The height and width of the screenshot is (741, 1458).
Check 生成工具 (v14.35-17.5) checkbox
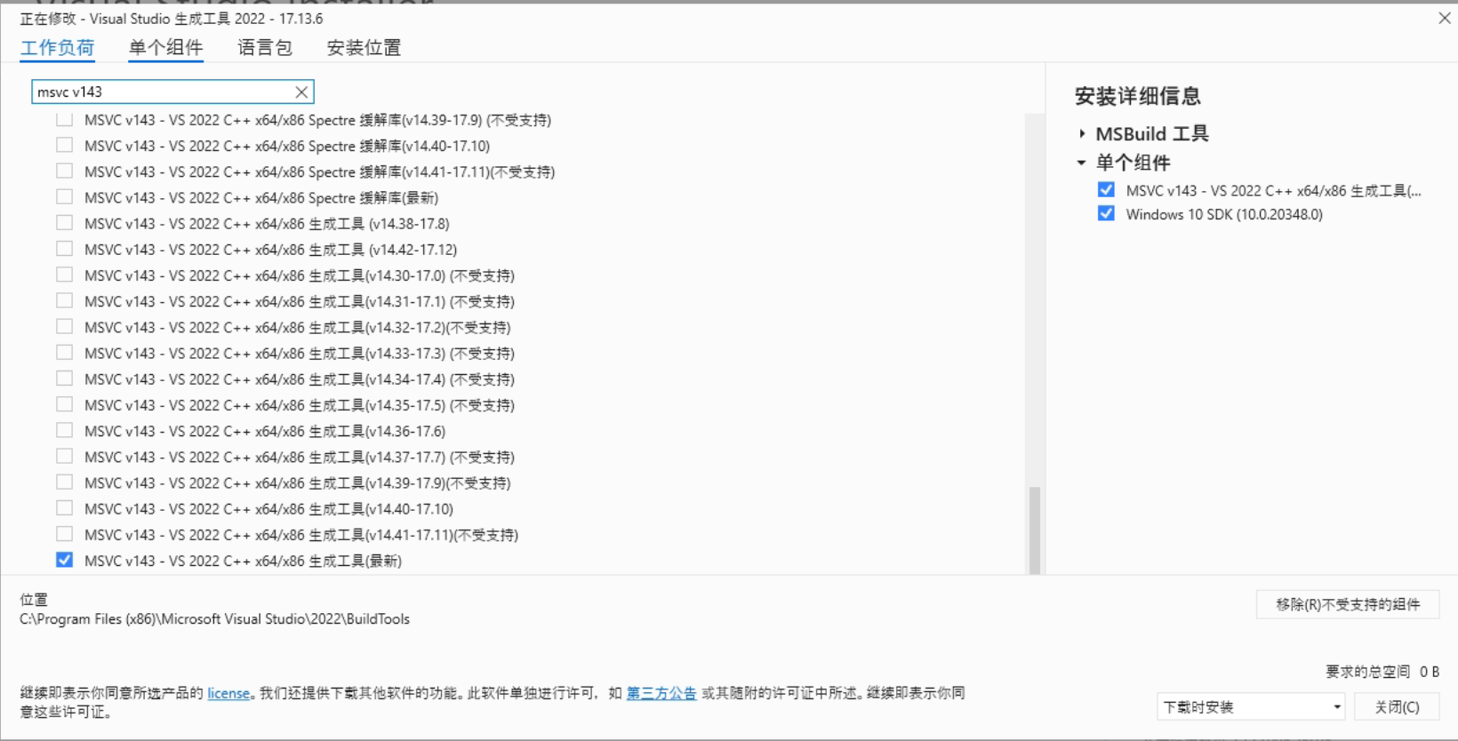pyautogui.click(x=64, y=404)
